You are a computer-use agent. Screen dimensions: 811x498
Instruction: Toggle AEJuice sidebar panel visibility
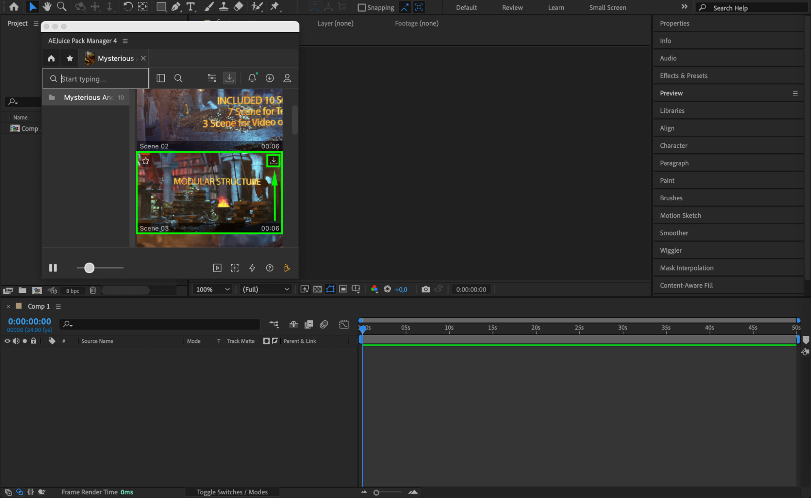click(161, 78)
